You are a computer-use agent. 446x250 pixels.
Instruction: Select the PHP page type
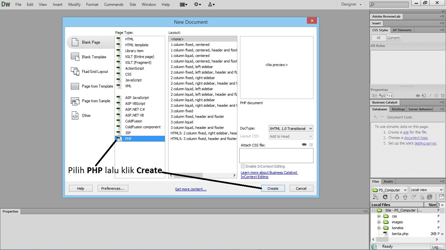click(x=140, y=139)
